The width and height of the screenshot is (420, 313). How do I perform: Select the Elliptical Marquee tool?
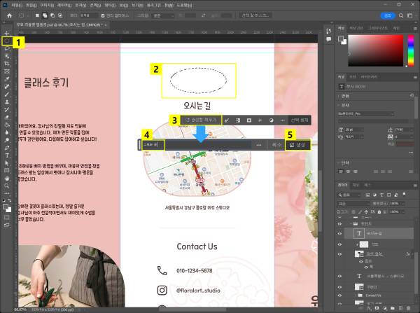coord(7,41)
